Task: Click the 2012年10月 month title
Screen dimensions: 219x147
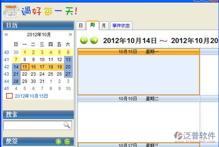Action: pos(39,34)
